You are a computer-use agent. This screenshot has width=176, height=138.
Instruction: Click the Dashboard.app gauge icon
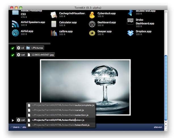point(92,24)
